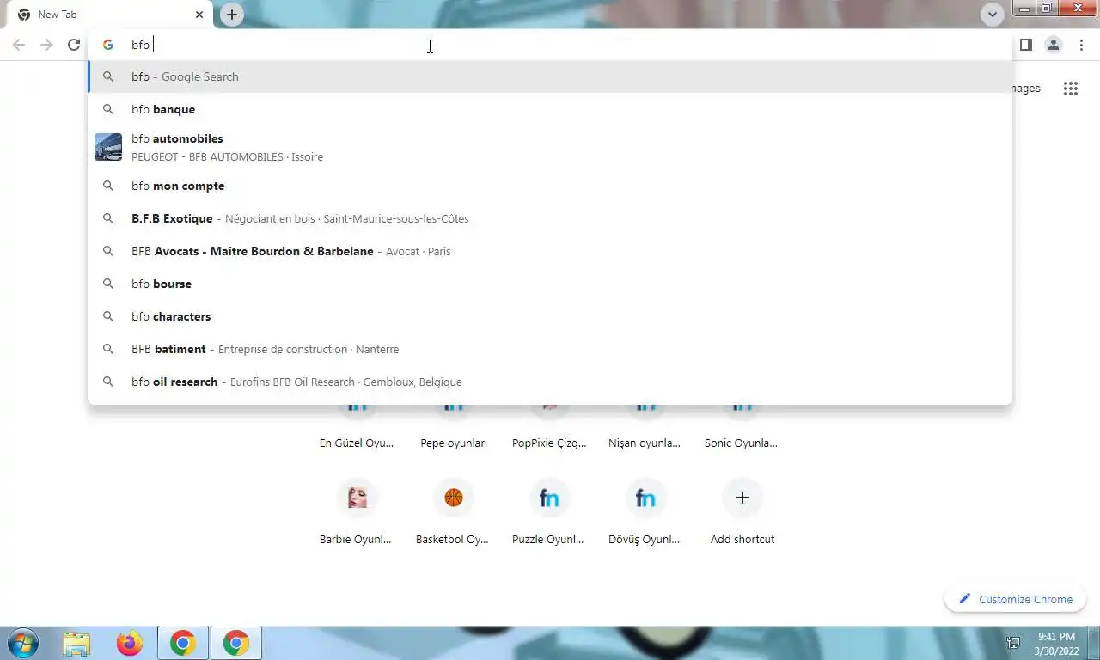This screenshot has width=1100, height=660.
Task: Click the Add shortcut plus button
Action: click(742, 498)
